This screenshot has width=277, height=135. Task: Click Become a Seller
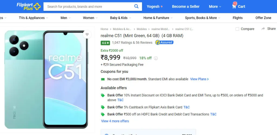tap(186, 6)
